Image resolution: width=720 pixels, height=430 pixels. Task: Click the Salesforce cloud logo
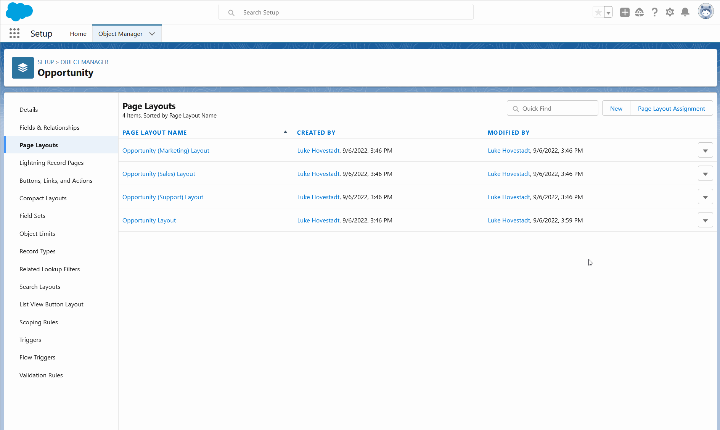19,12
